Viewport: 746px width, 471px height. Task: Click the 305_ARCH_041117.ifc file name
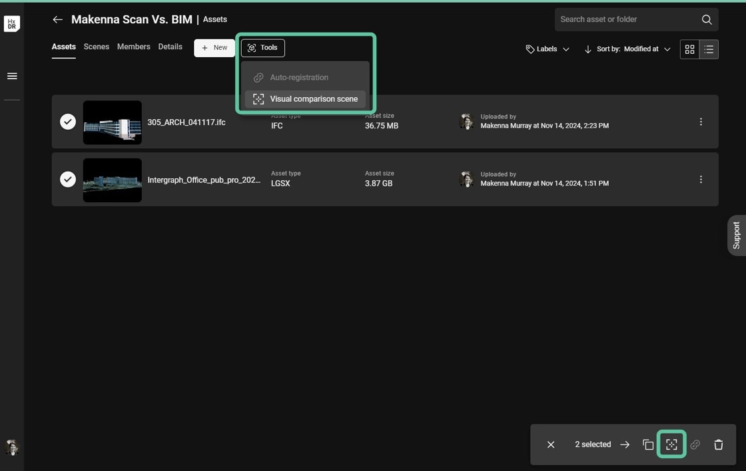186,122
